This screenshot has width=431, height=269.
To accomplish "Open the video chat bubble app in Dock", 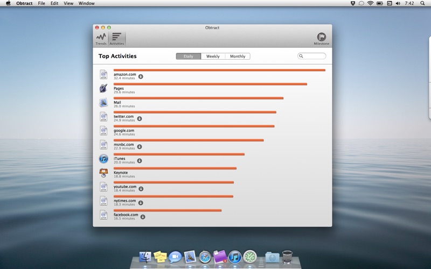I will click(175, 257).
